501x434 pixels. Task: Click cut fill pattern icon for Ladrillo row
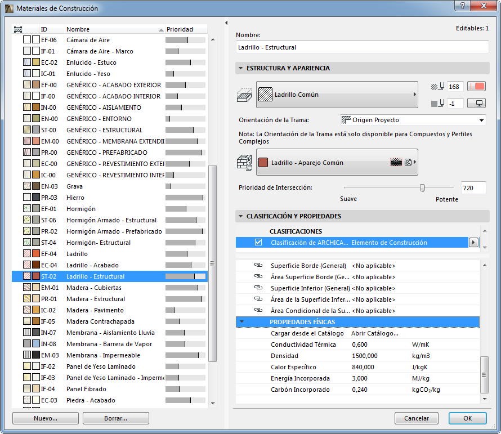[x=27, y=254]
